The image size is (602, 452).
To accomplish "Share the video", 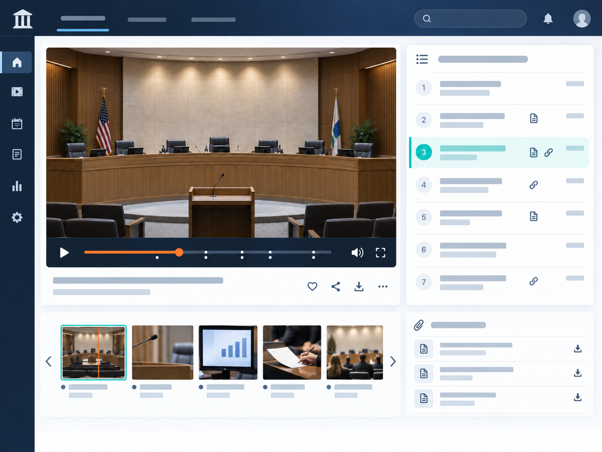I will pos(336,286).
